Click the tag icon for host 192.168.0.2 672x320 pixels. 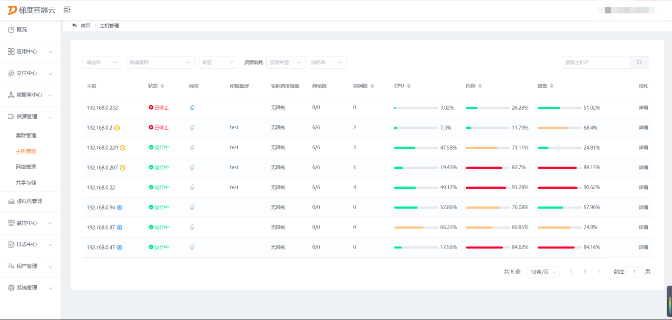pos(192,128)
